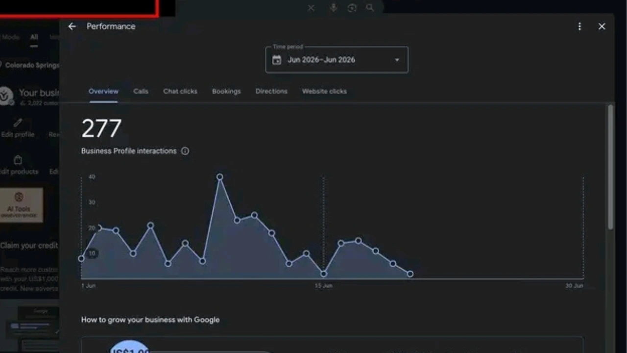Switch to the Calls tab

coord(141,91)
